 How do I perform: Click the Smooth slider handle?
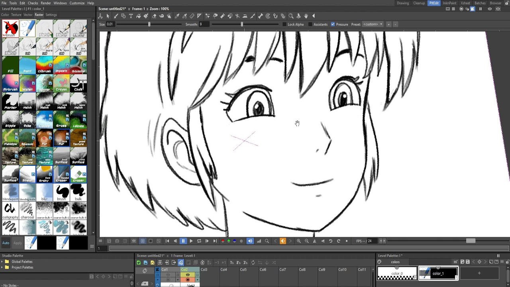[x=242, y=24]
